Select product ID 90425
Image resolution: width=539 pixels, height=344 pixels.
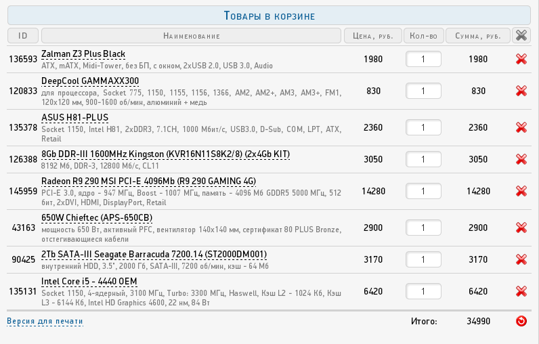[x=24, y=259]
